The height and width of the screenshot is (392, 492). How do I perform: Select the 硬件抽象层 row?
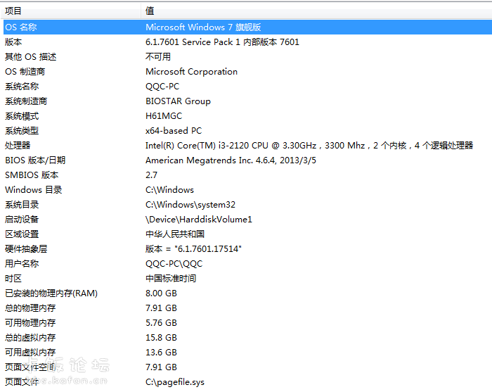247,248
